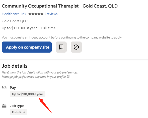This screenshot has height=118, width=148.
Task: Open the external link icon beside profile
Action: pyautogui.click(x=68, y=76)
